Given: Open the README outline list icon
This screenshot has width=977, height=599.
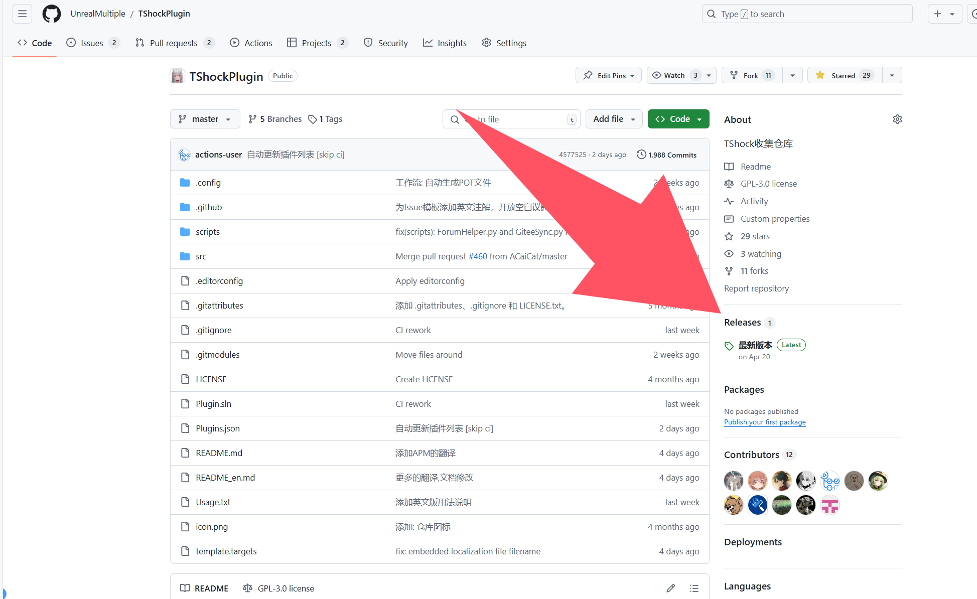Looking at the screenshot, I should (x=694, y=588).
